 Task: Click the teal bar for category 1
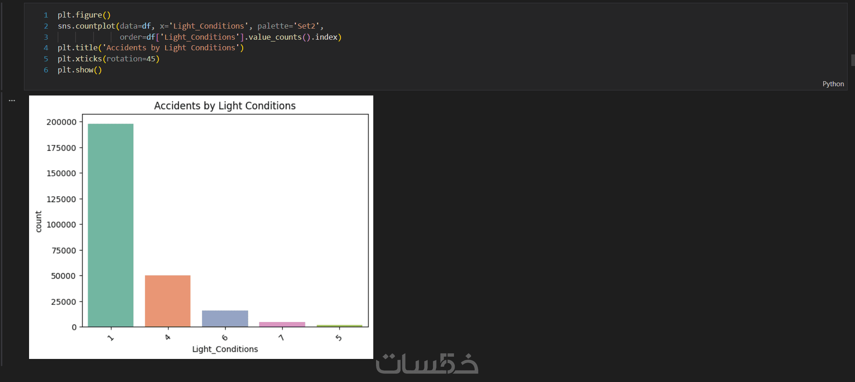tap(111, 225)
